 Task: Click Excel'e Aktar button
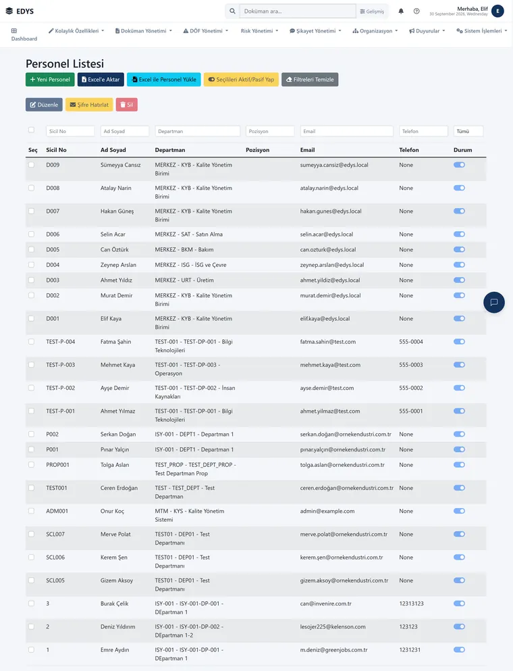tap(101, 80)
